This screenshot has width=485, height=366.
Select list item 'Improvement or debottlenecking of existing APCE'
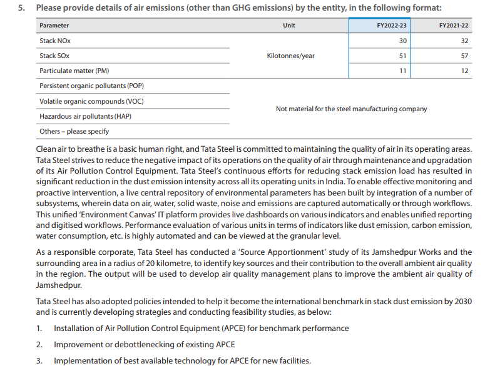[161, 344]
